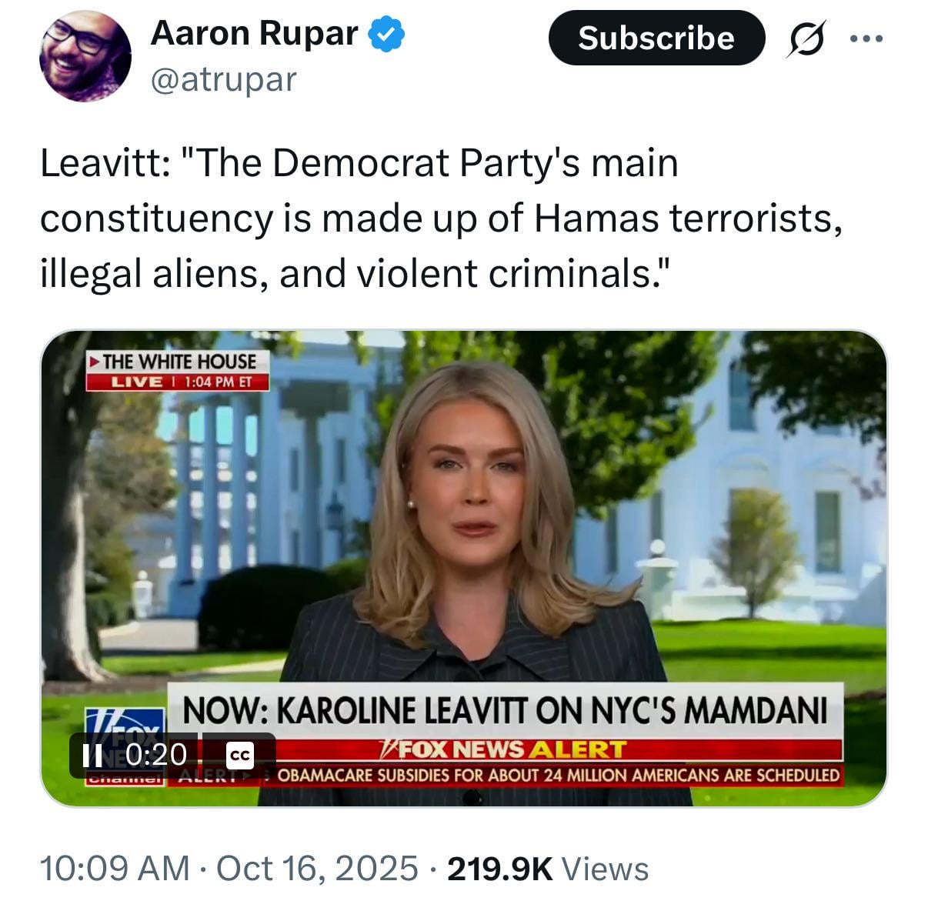Click the Fox News Alert banner
Screen dimensions: 928x911
(504, 749)
